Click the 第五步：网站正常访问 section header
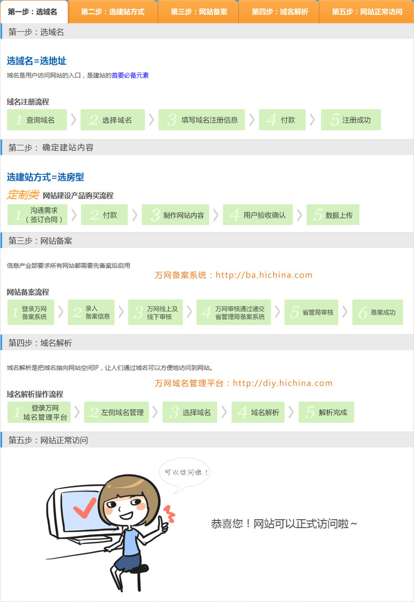The width and height of the screenshot is (414, 602). [x=207, y=440]
